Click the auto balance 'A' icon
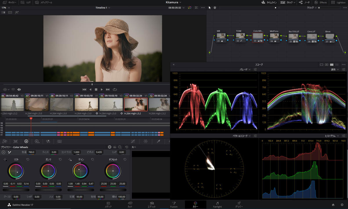348x209 pixels. pos(3,152)
